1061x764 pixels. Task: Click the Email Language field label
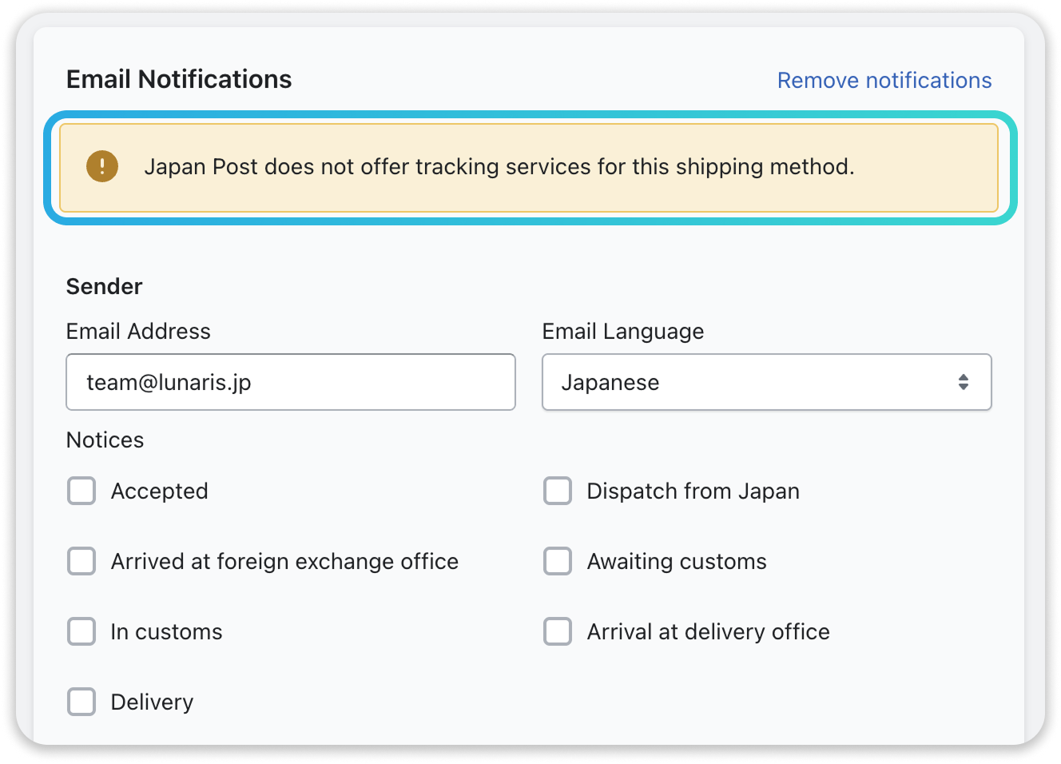pyautogui.click(x=623, y=331)
